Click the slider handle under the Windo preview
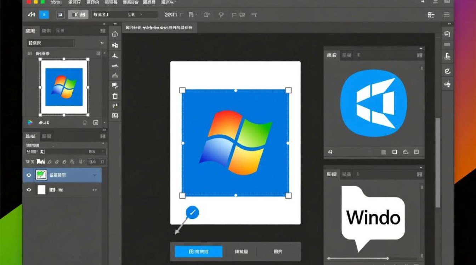The width and height of the screenshot is (476, 265). coord(387,258)
